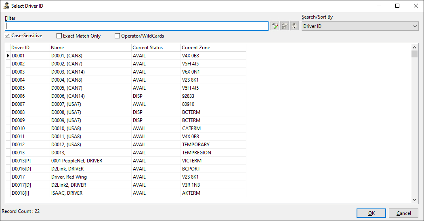424x221 pixels.
Task: Click the current row arrow indicator for D0001
Action: pos(8,56)
